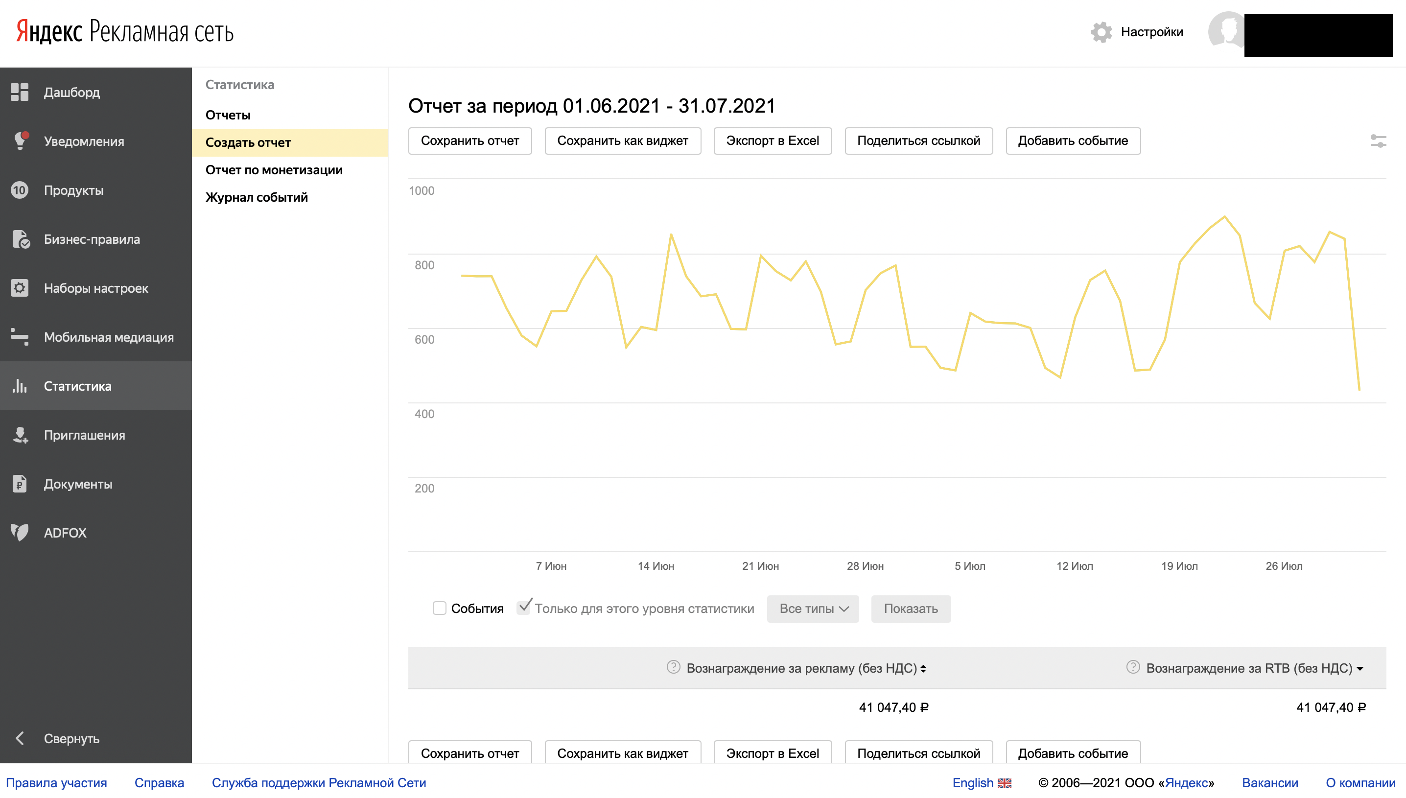
Task: Open О компании footer link
Action: [x=1360, y=783]
